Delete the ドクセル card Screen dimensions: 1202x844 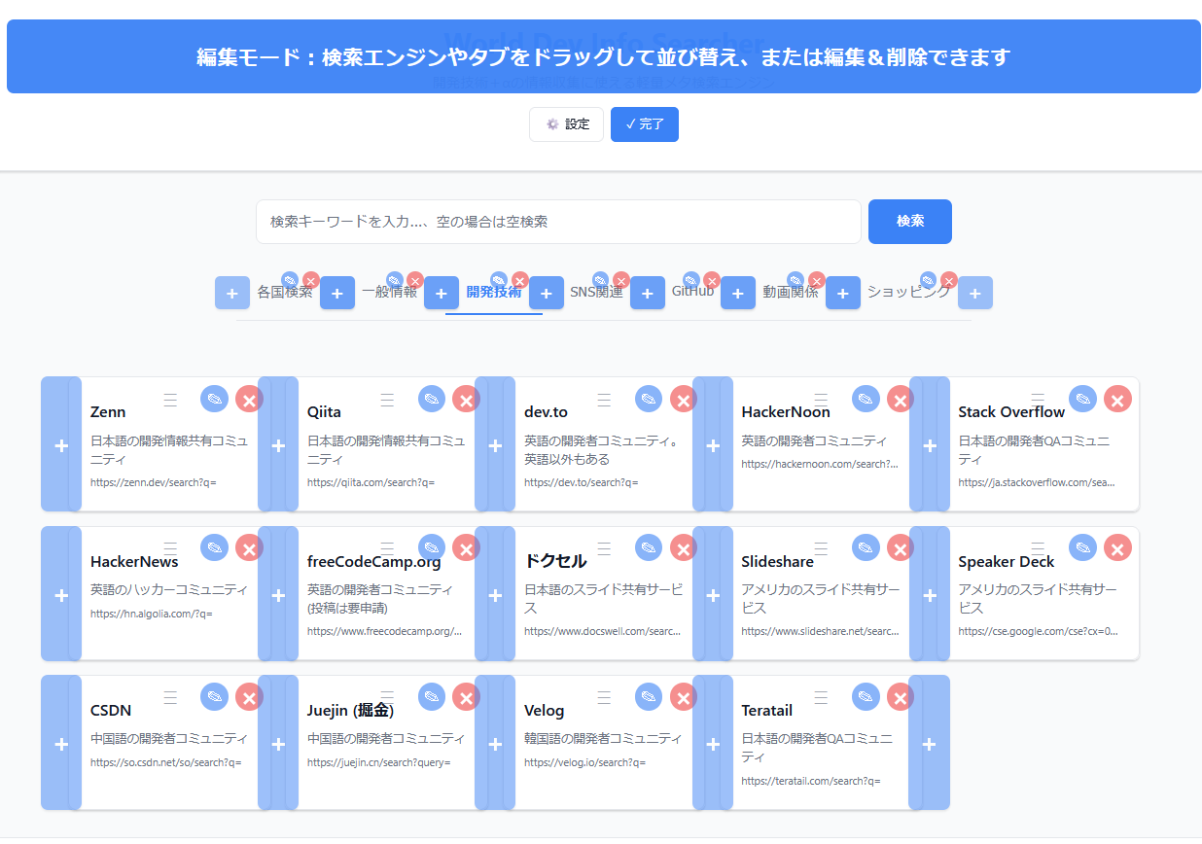point(684,547)
